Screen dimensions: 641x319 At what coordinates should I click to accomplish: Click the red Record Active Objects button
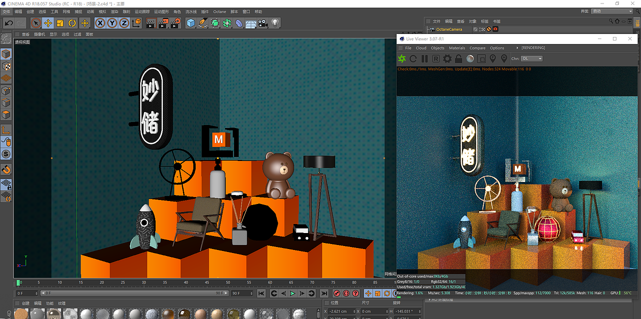(337, 293)
